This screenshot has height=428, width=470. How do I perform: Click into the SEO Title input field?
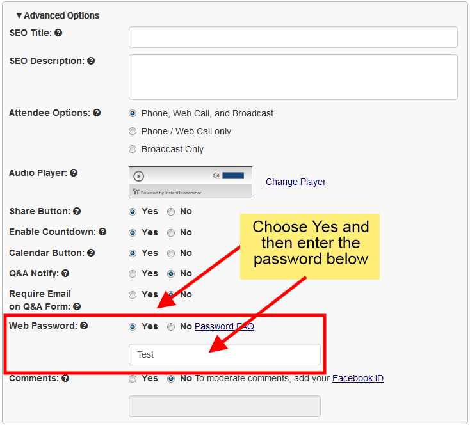[x=293, y=37]
